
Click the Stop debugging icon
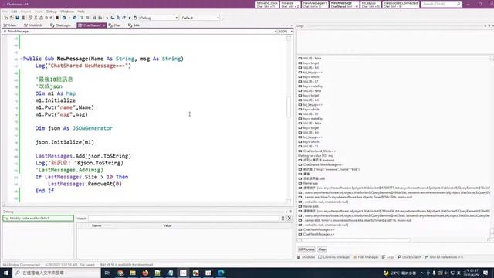[130, 18]
